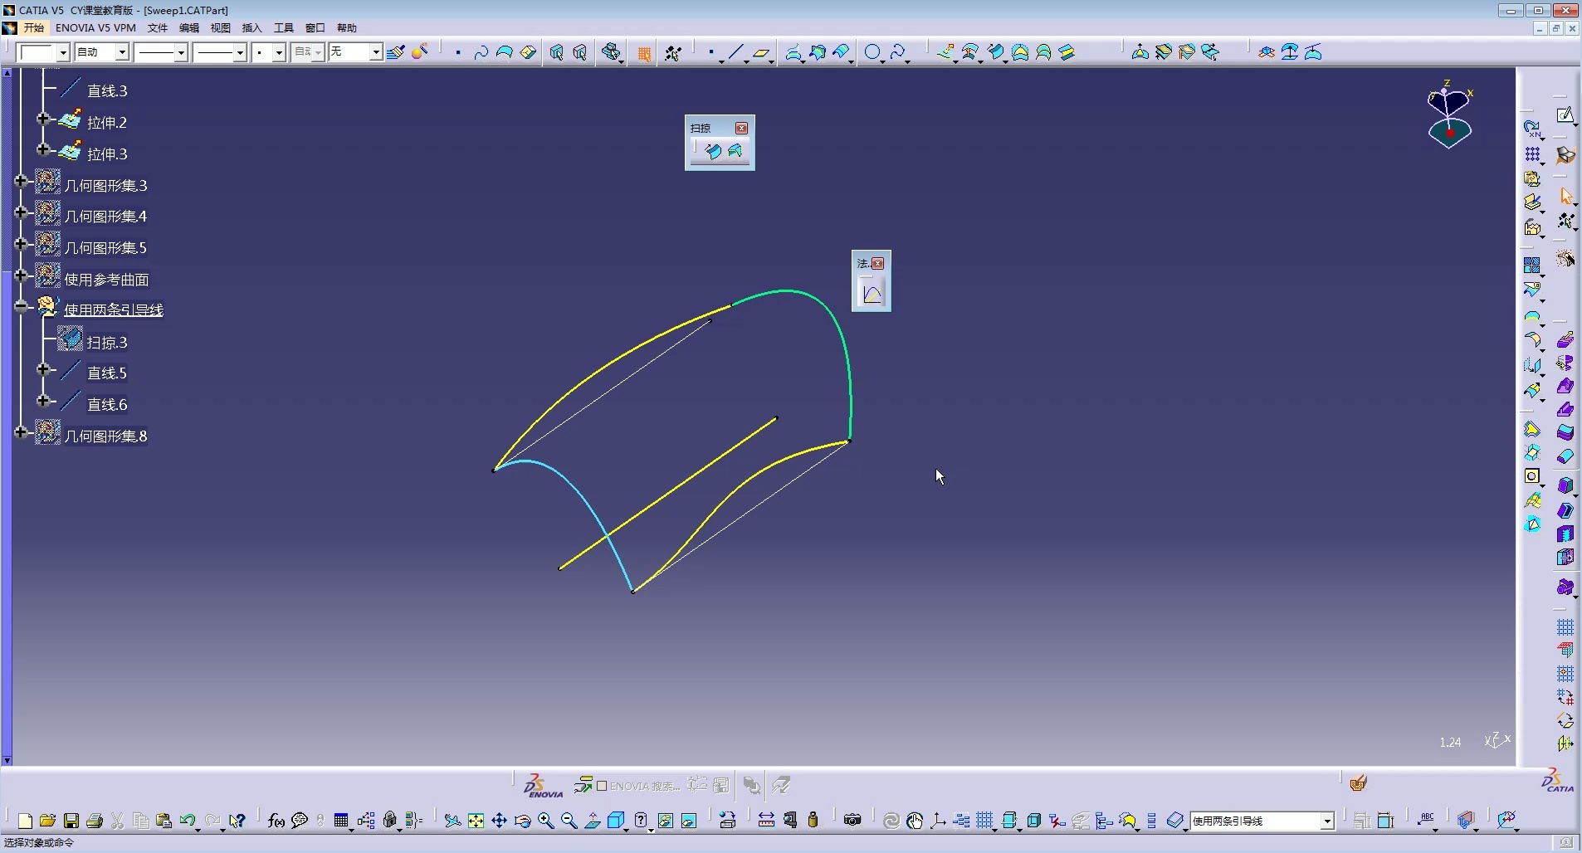The height and width of the screenshot is (853, 1582).
Task: Toggle the Swap visible space icon
Action: [689, 821]
